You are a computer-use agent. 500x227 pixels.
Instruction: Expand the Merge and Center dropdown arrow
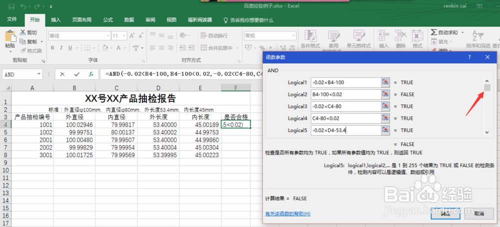click(x=236, y=48)
